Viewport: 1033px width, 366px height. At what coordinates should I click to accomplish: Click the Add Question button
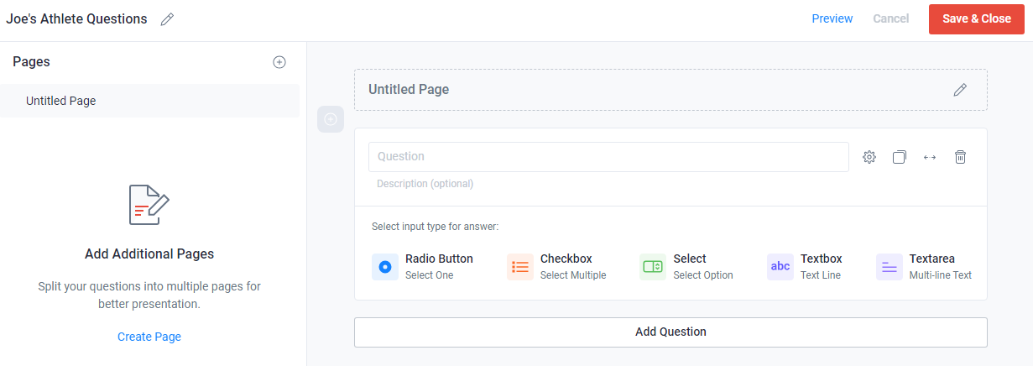click(x=670, y=332)
